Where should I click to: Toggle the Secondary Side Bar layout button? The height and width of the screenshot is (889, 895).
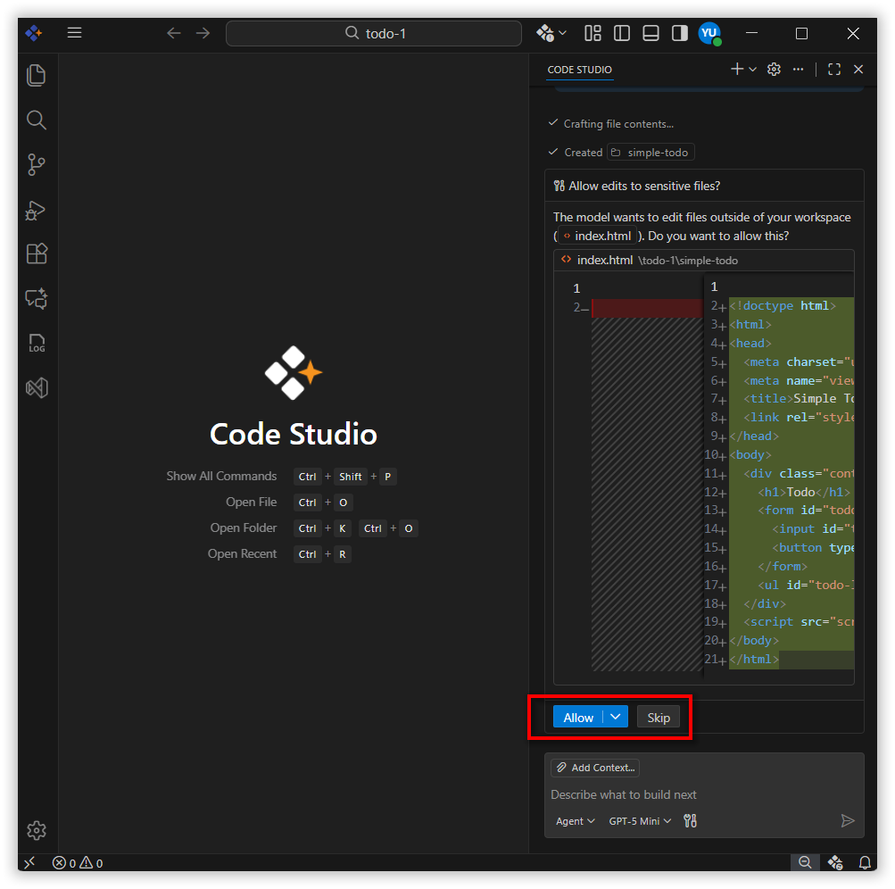coord(679,33)
